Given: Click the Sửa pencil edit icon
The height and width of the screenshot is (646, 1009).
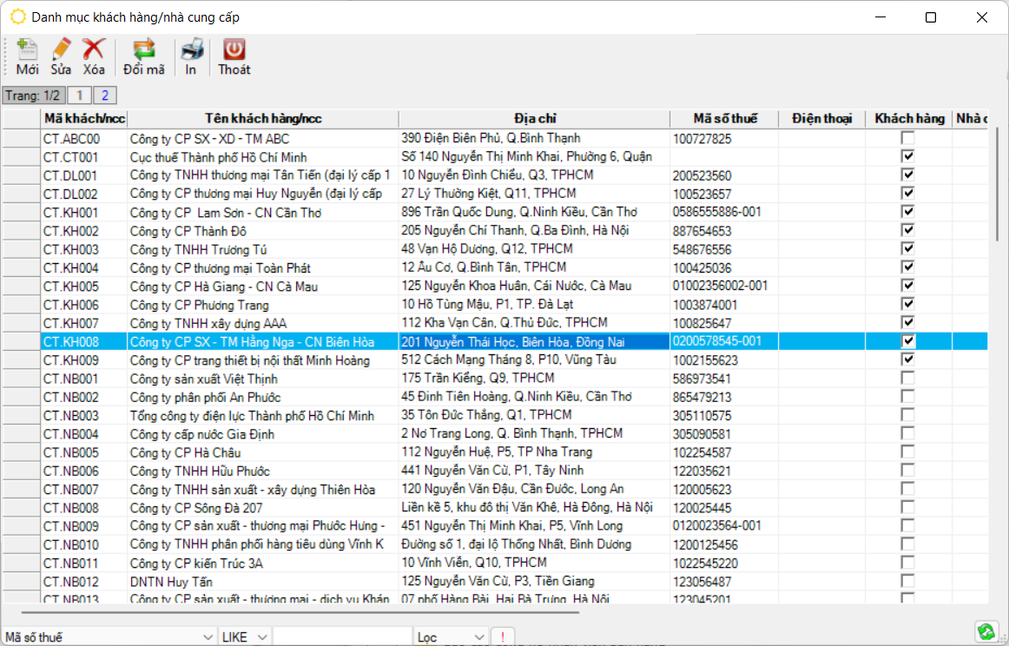Looking at the screenshot, I should tap(61, 56).
